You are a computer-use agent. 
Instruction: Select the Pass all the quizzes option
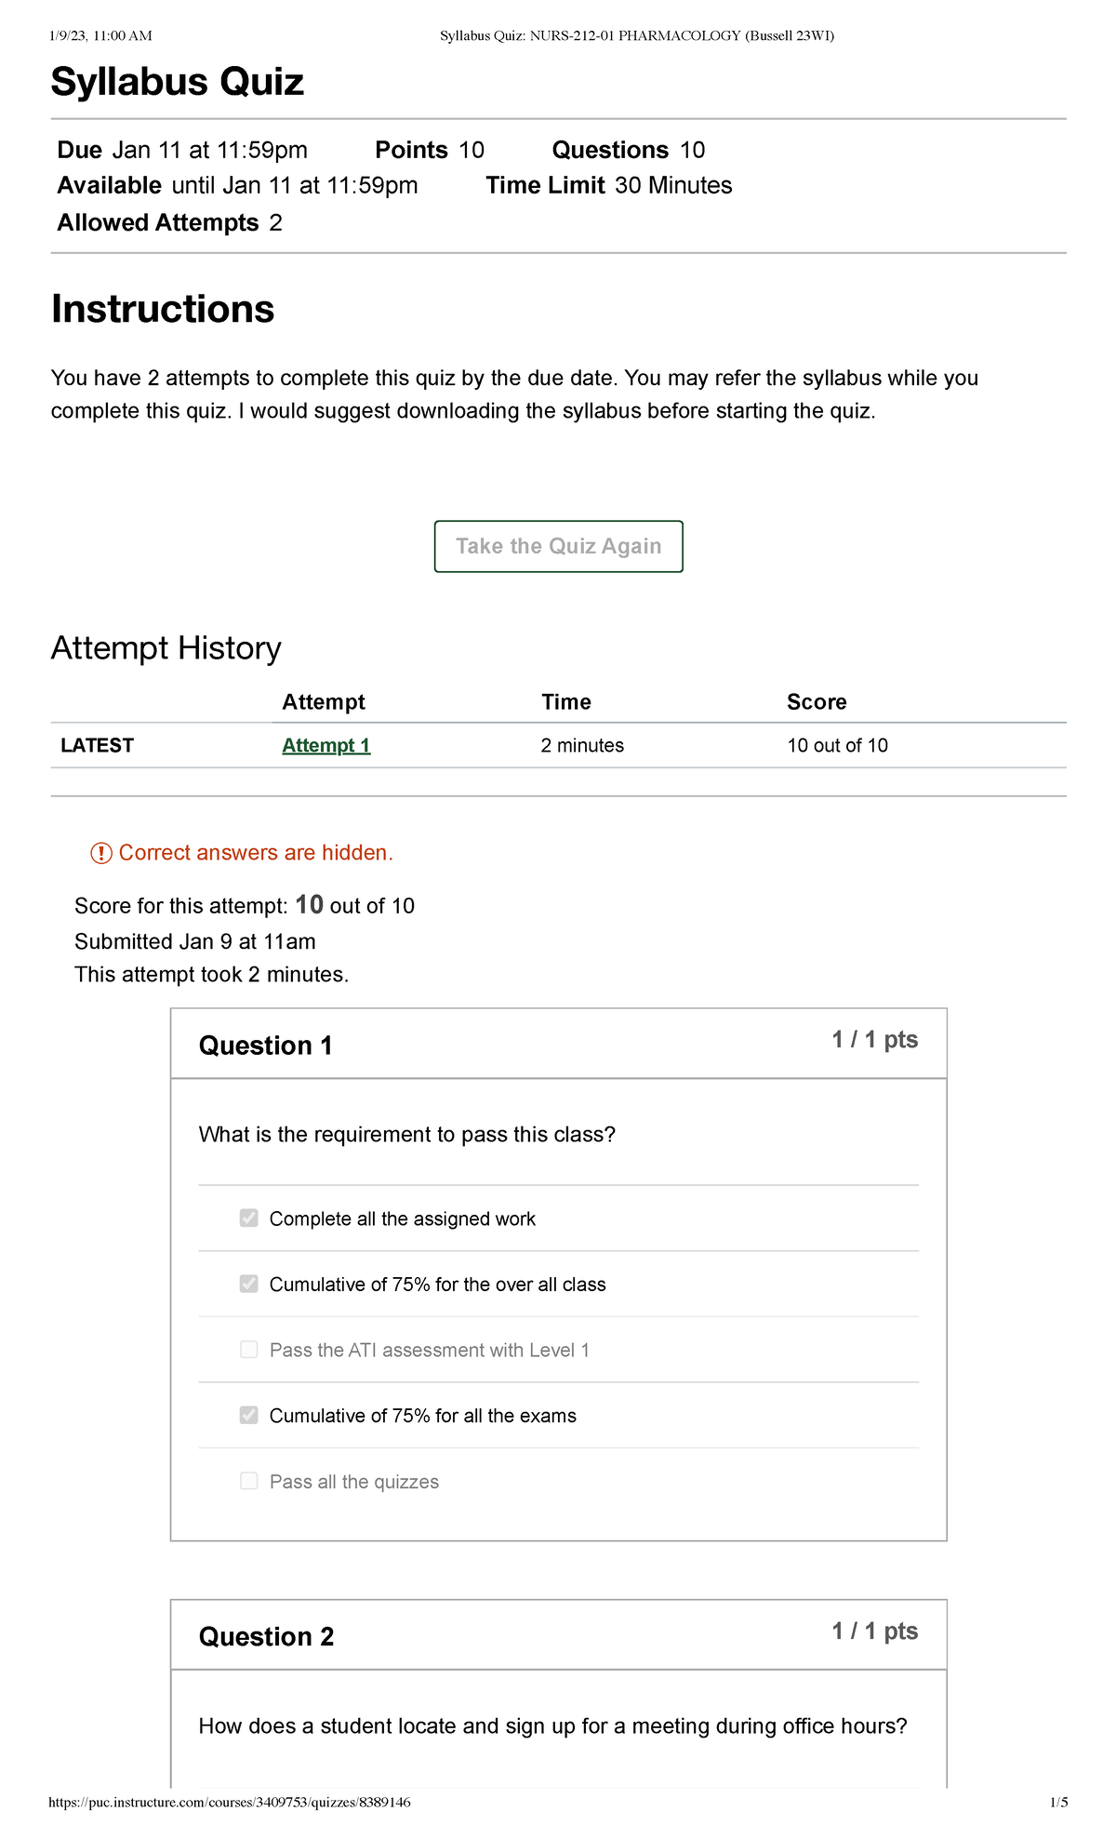tap(247, 1481)
